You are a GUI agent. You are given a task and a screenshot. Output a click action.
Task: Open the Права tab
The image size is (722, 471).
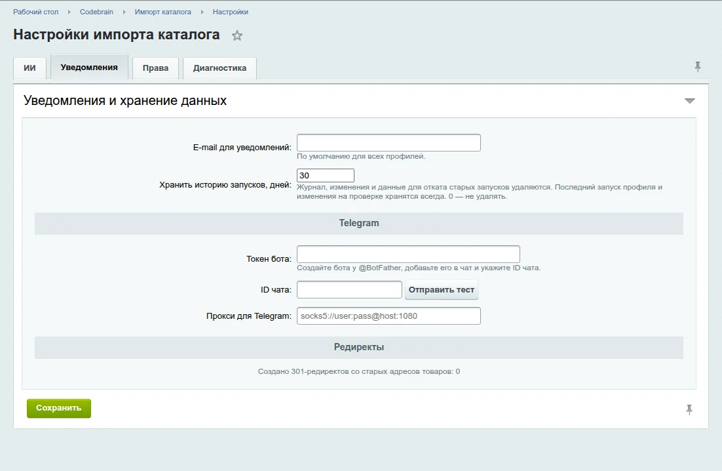(156, 68)
